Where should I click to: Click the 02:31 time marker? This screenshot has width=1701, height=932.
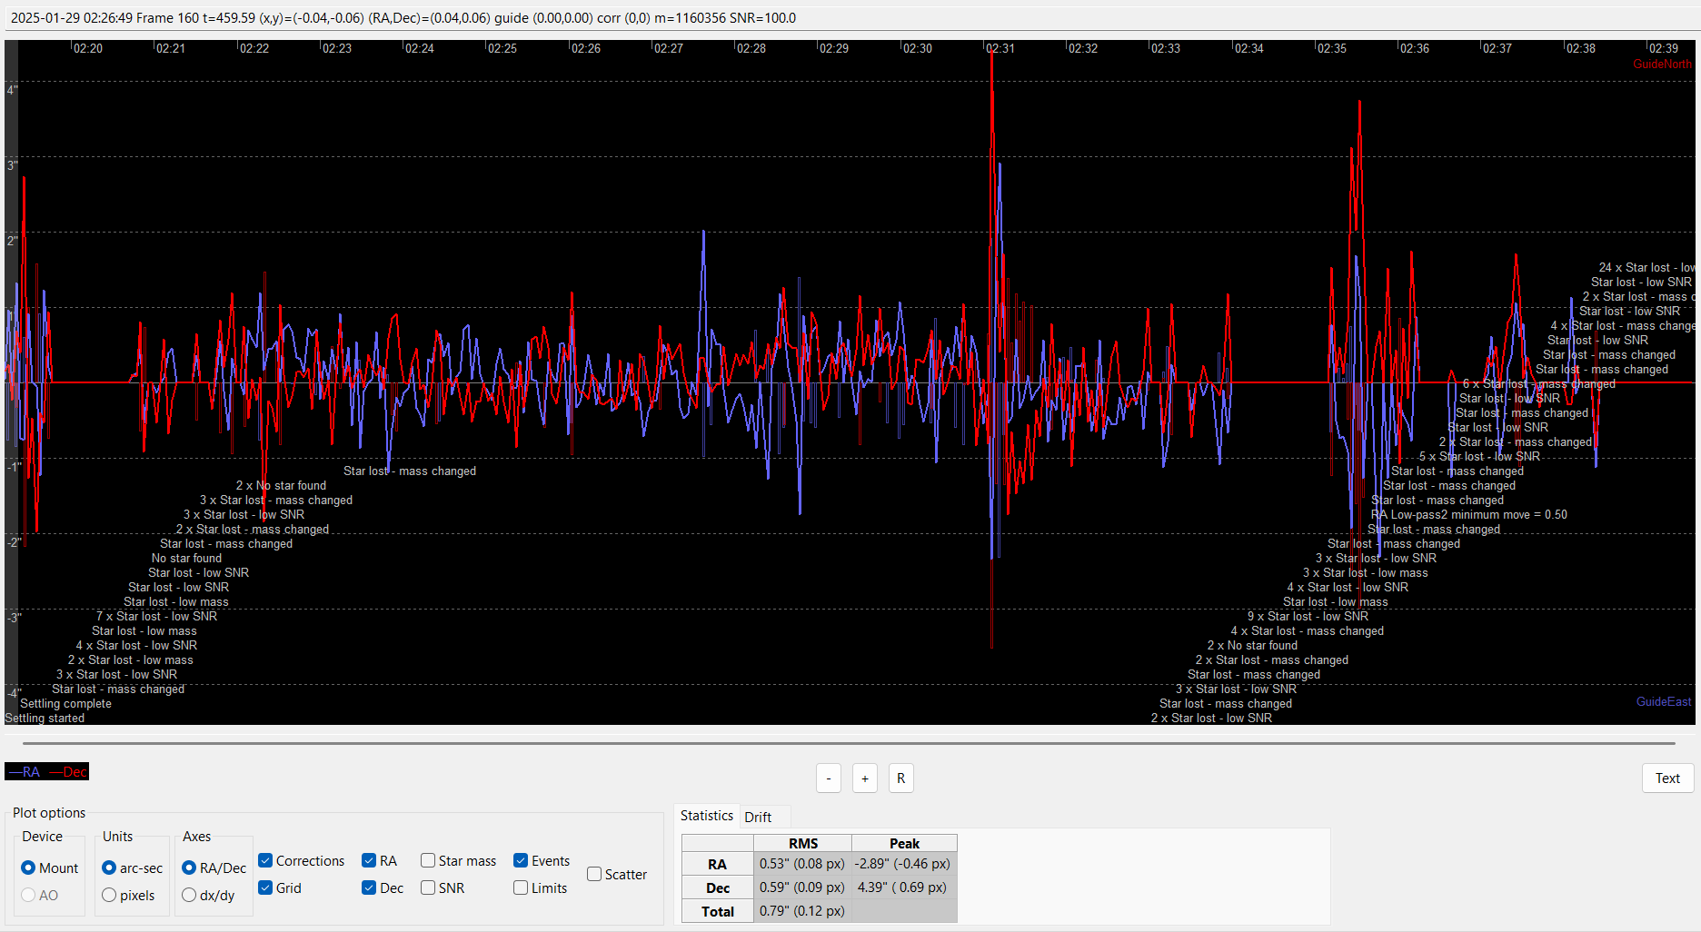[1000, 48]
